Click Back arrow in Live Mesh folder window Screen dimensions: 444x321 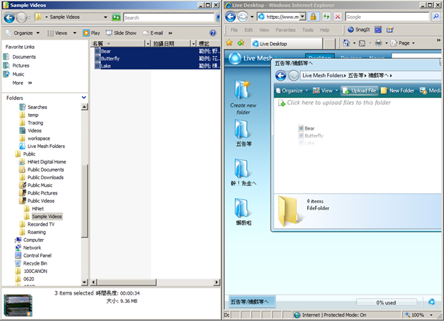pos(281,76)
